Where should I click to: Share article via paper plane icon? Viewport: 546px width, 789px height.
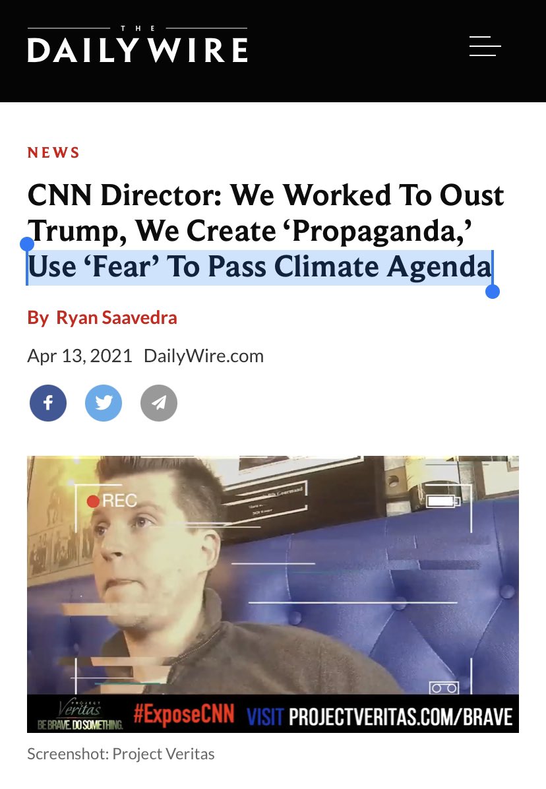pos(159,403)
